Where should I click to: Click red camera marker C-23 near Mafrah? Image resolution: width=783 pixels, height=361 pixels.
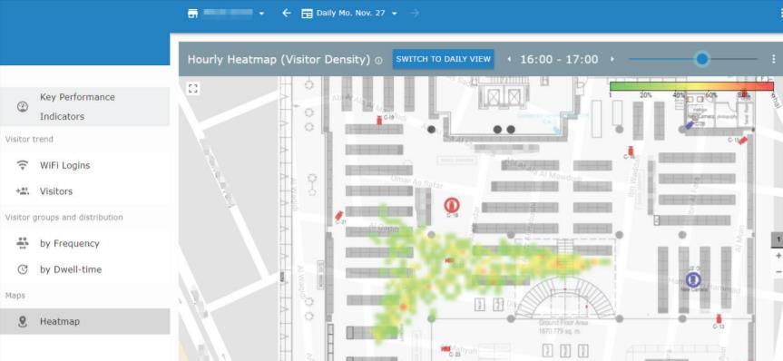(445, 348)
